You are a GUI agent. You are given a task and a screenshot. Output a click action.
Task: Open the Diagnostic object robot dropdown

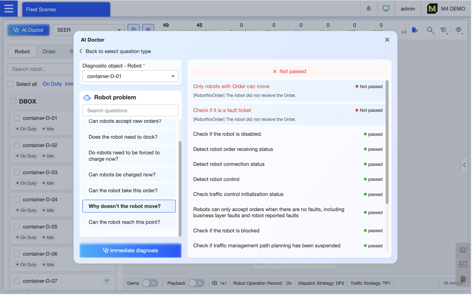click(130, 76)
